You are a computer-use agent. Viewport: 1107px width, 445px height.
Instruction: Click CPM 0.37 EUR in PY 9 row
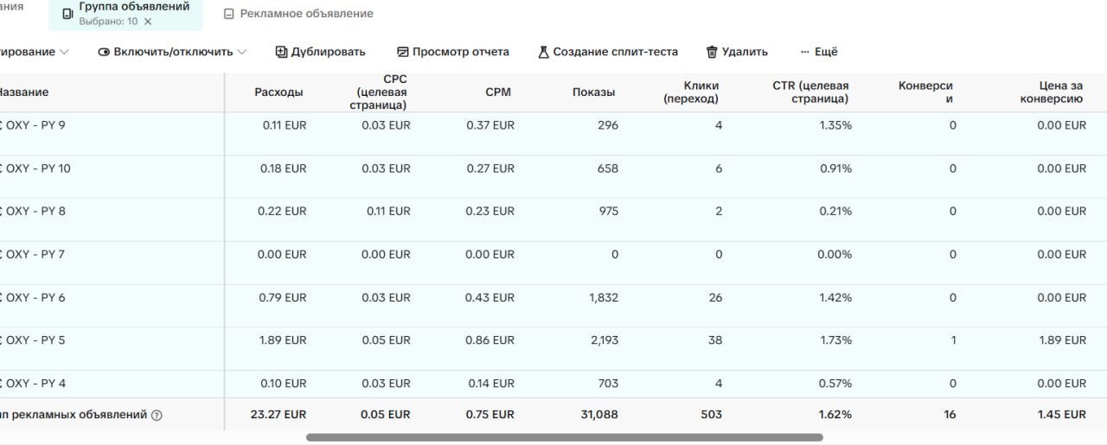pos(490,125)
